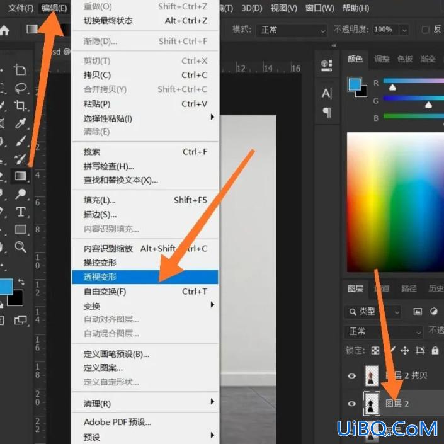Select the Rectangle shape tool
The image size is (444, 444).
coord(21,229)
